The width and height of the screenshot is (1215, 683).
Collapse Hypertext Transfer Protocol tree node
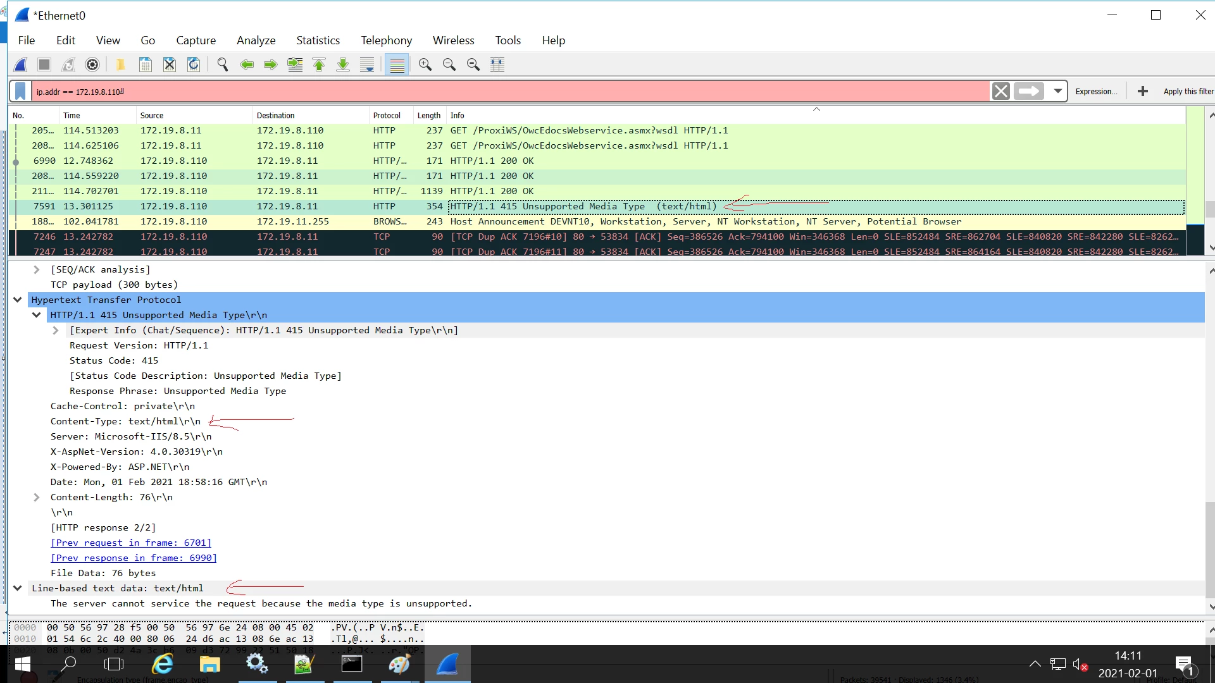(x=18, y=300)
